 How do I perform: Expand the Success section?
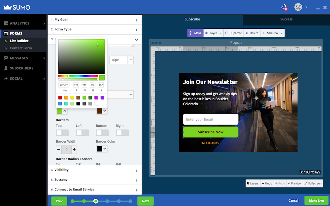[94, 180]
